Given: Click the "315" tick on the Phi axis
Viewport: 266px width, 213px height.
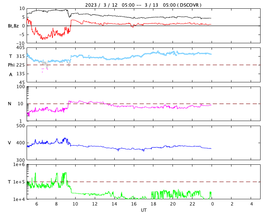Looking at the screenshot, I should pyautogui.click(x=20, y=56).
